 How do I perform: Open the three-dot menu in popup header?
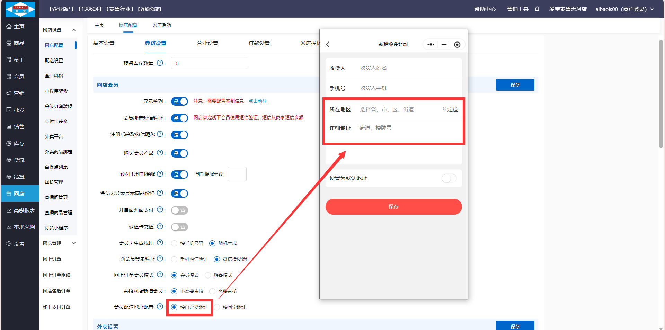coord(431,44)
